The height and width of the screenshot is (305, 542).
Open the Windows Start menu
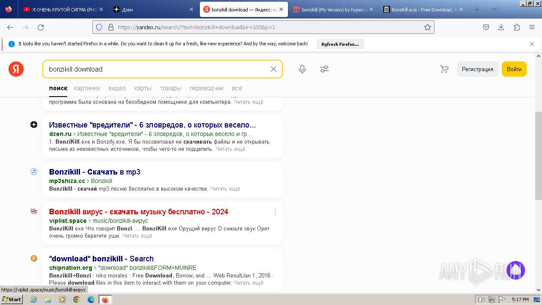[12, 299]
